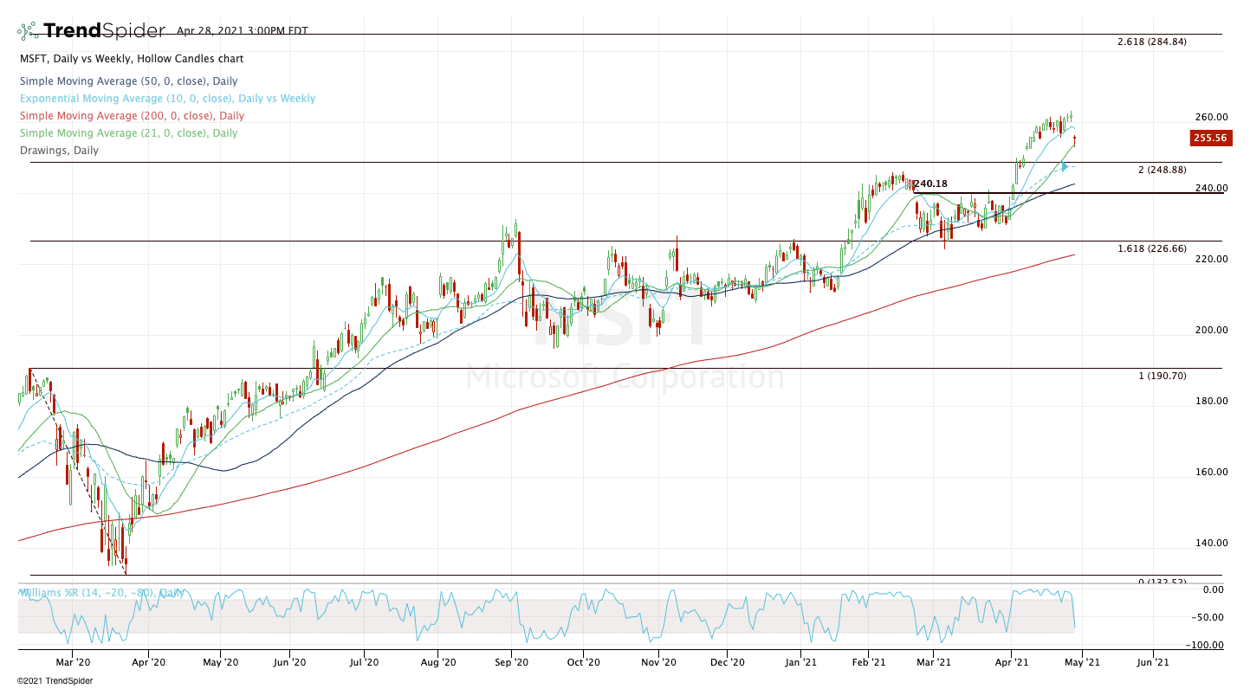Select the Feb '21 date axis label
Screen dimensions: 1250x689
click(x=867, y=662)
